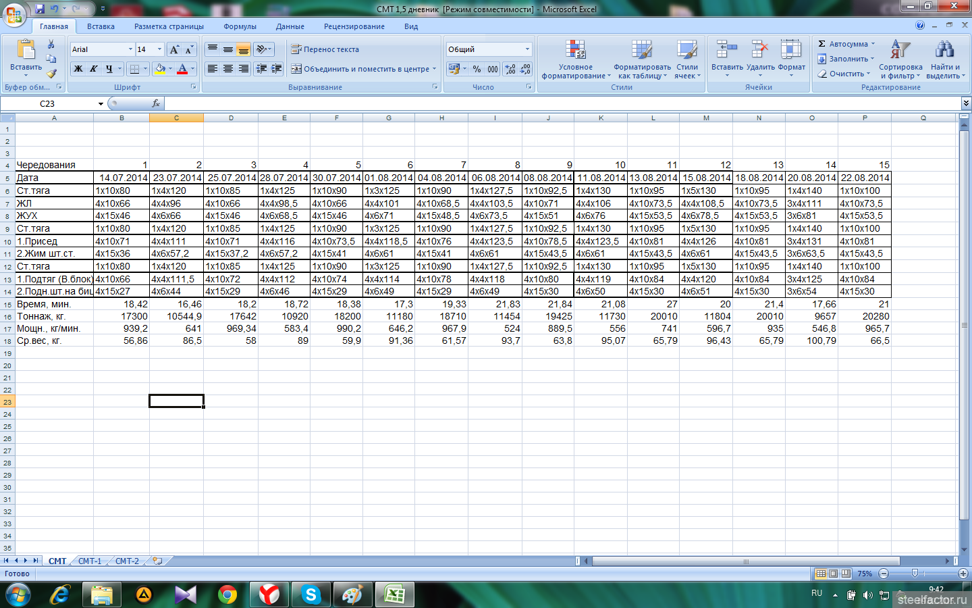Open the Общий number format dropdown
Image resolution: width=972 pixels, height=608 pixels.
point(527,49)
